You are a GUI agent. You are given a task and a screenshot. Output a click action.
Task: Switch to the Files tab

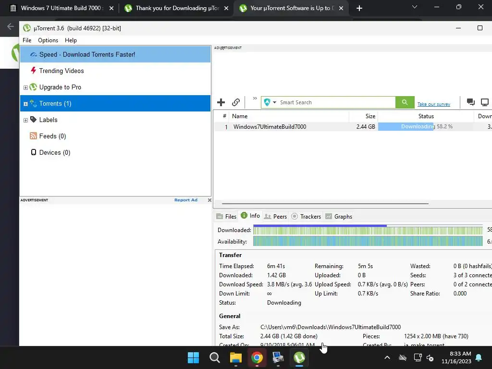[x=227, y=217]
